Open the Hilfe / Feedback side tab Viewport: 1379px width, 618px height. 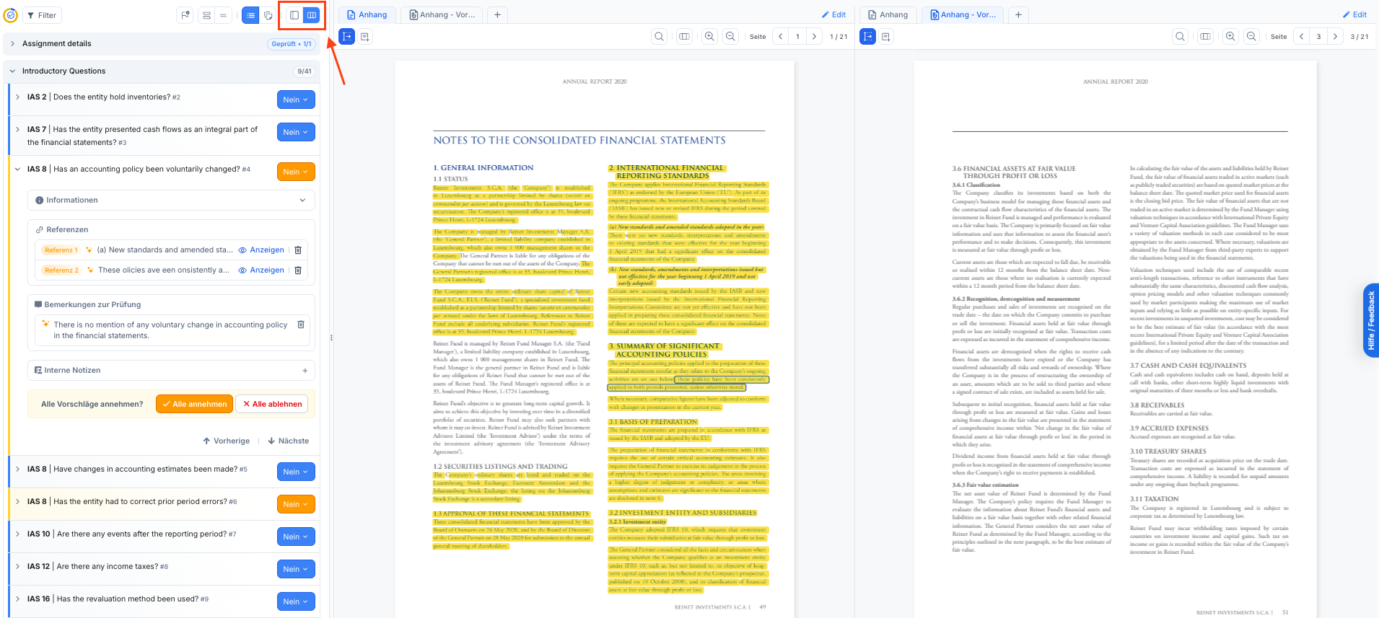pyautogui.click(x=1371, y=320)
